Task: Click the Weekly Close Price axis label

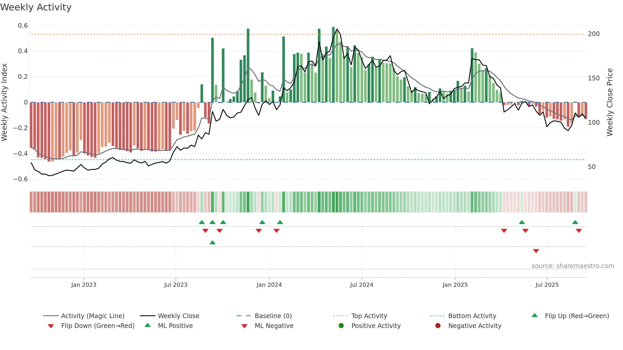Action: click(610, 102)
